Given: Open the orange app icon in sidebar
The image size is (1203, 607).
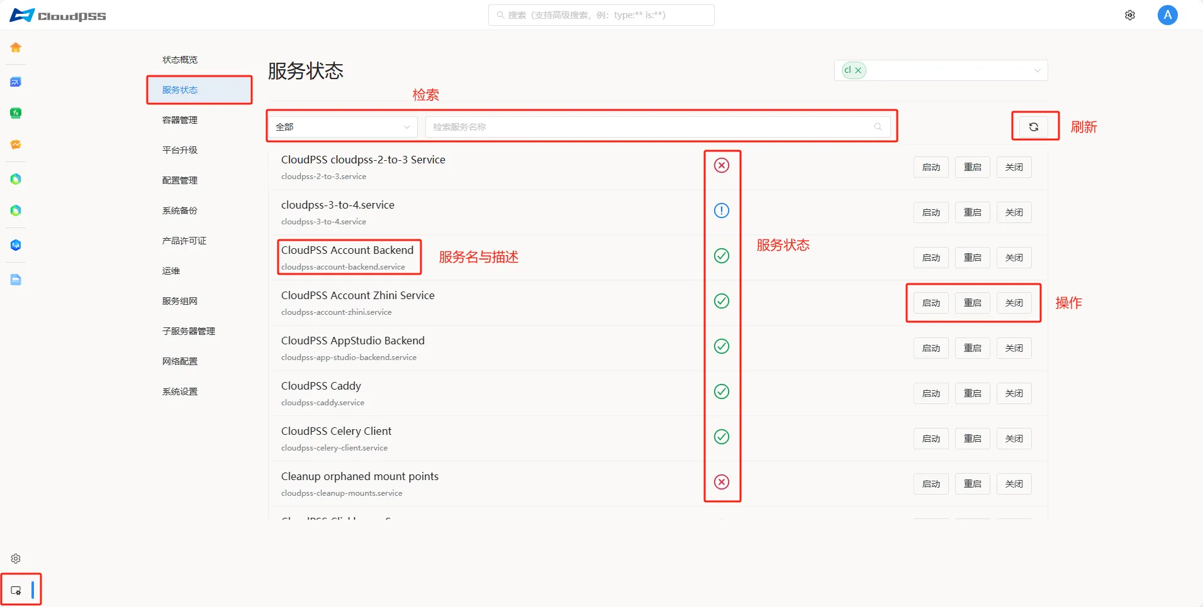Looking at the screenshot, I should [x=16, y=145].
